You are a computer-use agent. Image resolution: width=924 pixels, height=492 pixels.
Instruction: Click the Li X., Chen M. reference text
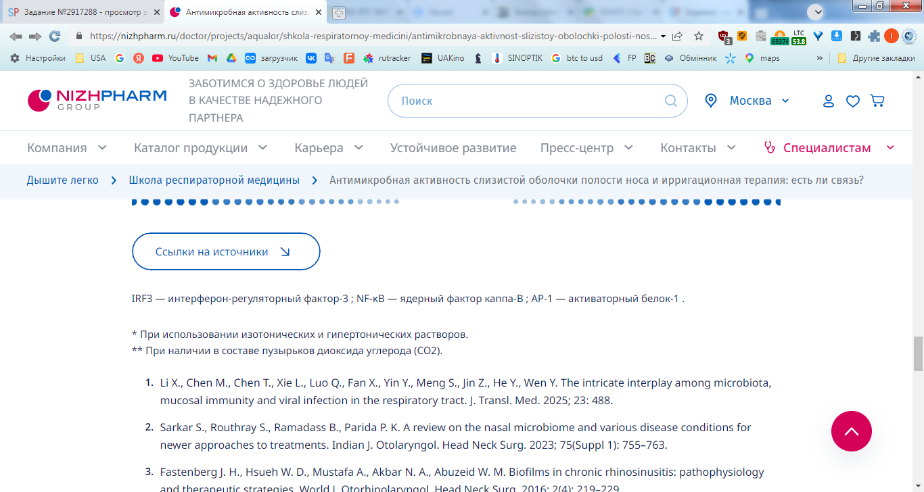[x=465, y=391]
